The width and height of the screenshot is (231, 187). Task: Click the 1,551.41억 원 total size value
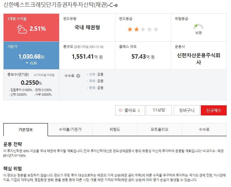pos(87,57)
